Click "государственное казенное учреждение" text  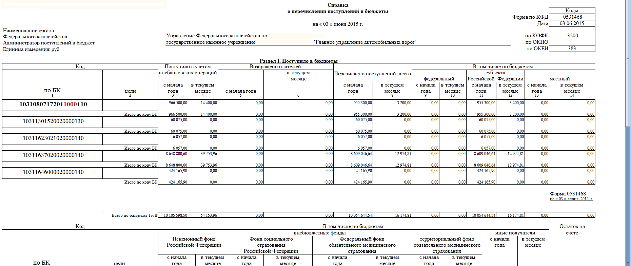[x=211, y=42]
